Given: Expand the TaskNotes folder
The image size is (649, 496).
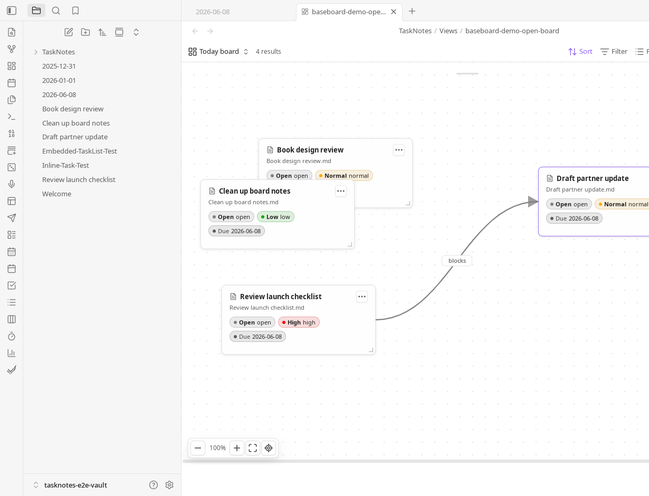Looking at the screenshot, I should [x=36, y=52].
